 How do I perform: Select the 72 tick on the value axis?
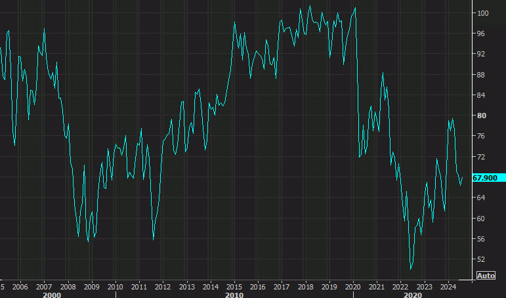(481, 157)
